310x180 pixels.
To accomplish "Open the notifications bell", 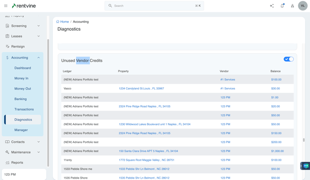I will click(x=282, y=6).
